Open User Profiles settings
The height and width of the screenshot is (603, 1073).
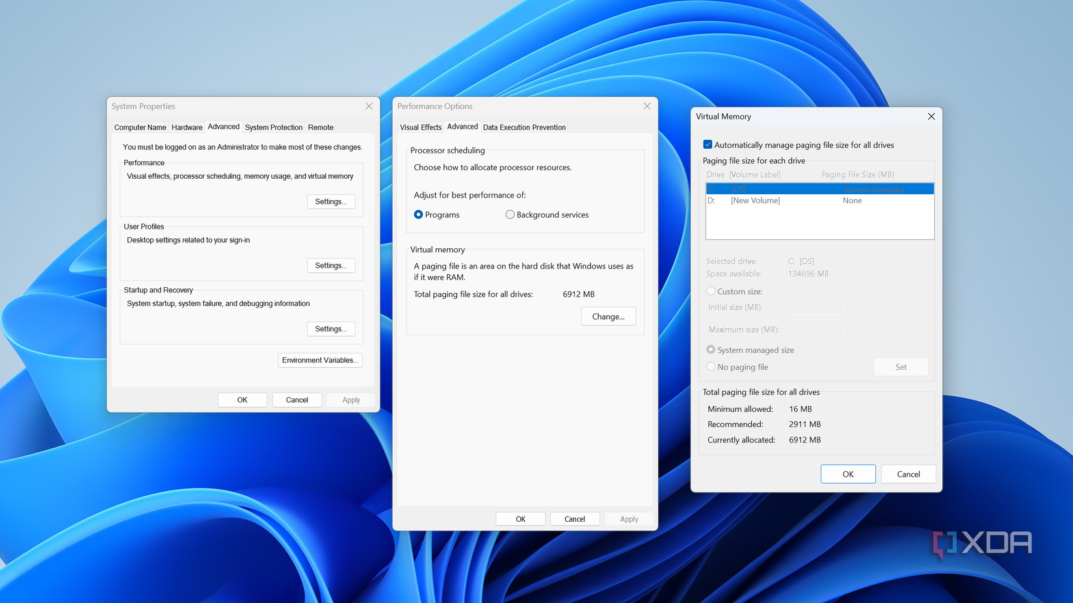[x=330, y=265]
